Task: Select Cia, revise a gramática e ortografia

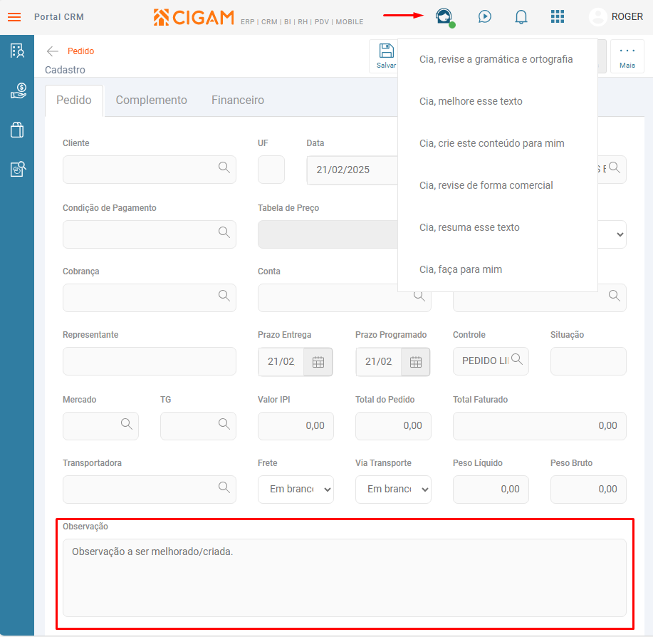Action: (497, 60)
